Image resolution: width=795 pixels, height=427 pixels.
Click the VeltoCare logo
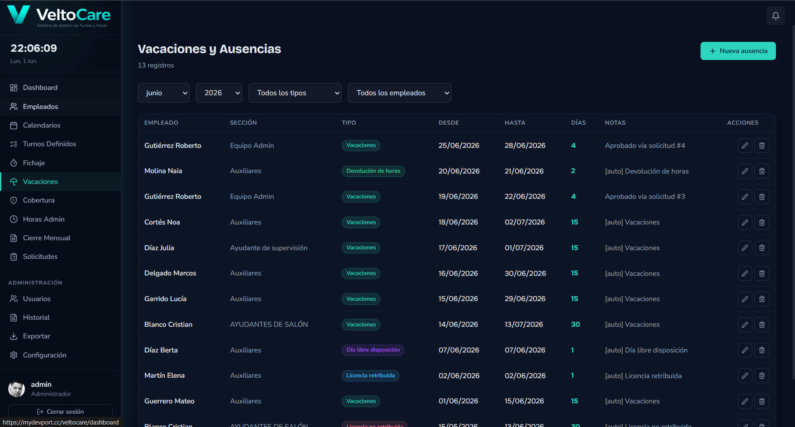click(59, 16)
